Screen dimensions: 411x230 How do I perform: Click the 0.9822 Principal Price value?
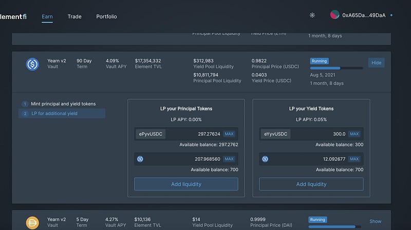(259, 61)
